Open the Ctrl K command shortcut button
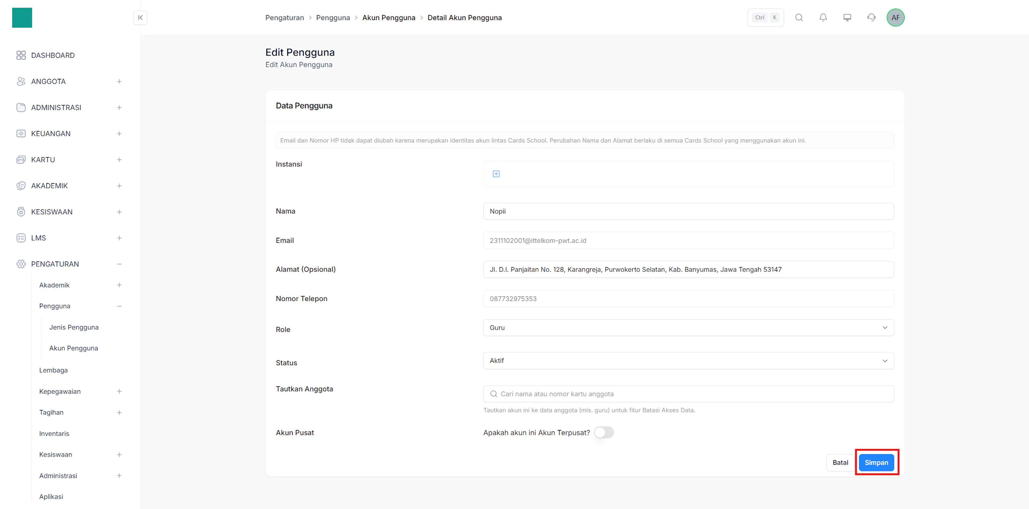This screenshot has height=509, width=1029. (765, 18)
